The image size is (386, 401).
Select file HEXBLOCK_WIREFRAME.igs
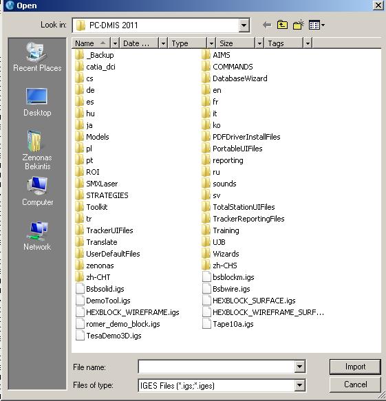pyautogui.click(x=128, y=312)
